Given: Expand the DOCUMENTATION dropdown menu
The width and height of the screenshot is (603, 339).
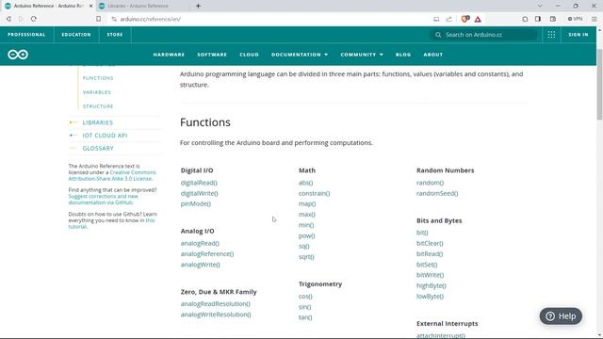Looking at the screenshot, I should (300, 55).
